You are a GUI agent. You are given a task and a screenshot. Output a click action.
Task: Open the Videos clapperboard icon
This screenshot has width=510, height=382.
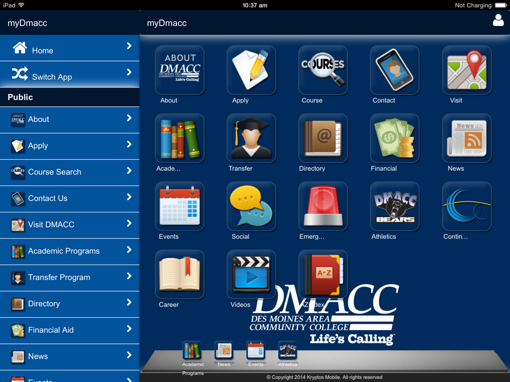pyautogui.click(x=251, y=275)
